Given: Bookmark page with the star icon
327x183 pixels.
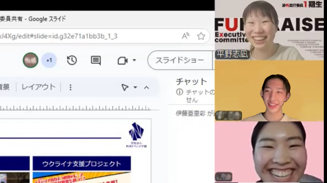Looking at the screenshot, I should 201,36.
